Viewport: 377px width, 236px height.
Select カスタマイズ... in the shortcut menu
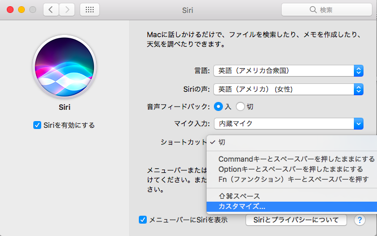coord(292,206)
